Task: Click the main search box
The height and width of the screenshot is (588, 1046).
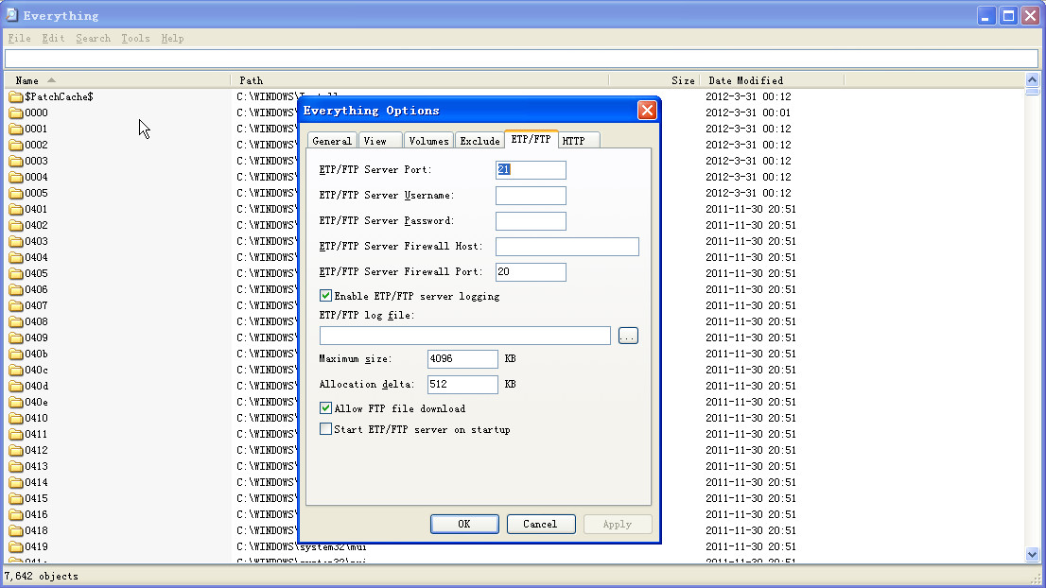Action: coord(522,59)
